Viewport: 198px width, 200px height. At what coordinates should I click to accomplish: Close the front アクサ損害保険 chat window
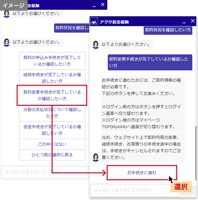click(x=193, y=21)
